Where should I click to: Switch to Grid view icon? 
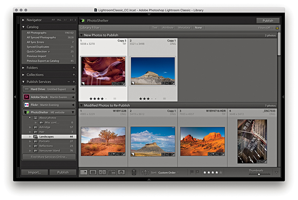84,172
